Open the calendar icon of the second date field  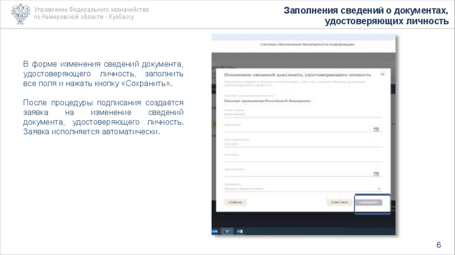376,174
